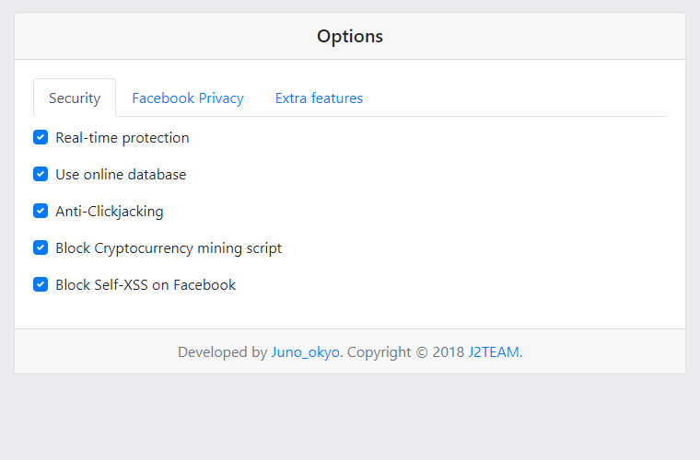Open the Juno_okyo developer link
This screenshot has height=460, width=700.
point(306,352)
